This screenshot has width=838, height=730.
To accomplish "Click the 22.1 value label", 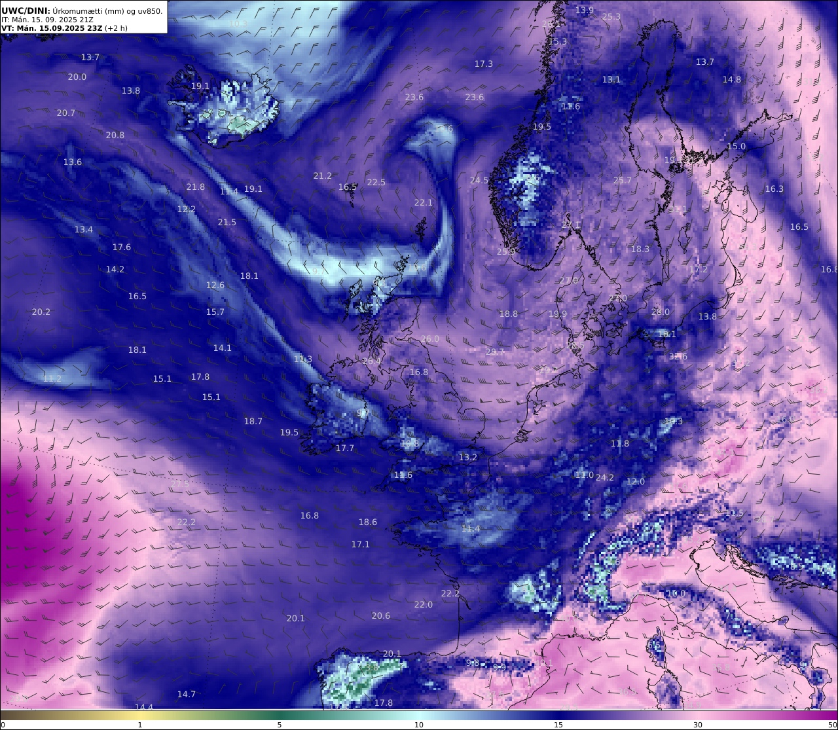I will (x=424, y=203).
